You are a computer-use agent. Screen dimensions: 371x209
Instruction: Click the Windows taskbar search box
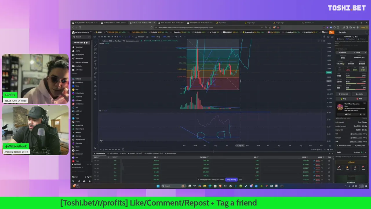click(173, 186)
